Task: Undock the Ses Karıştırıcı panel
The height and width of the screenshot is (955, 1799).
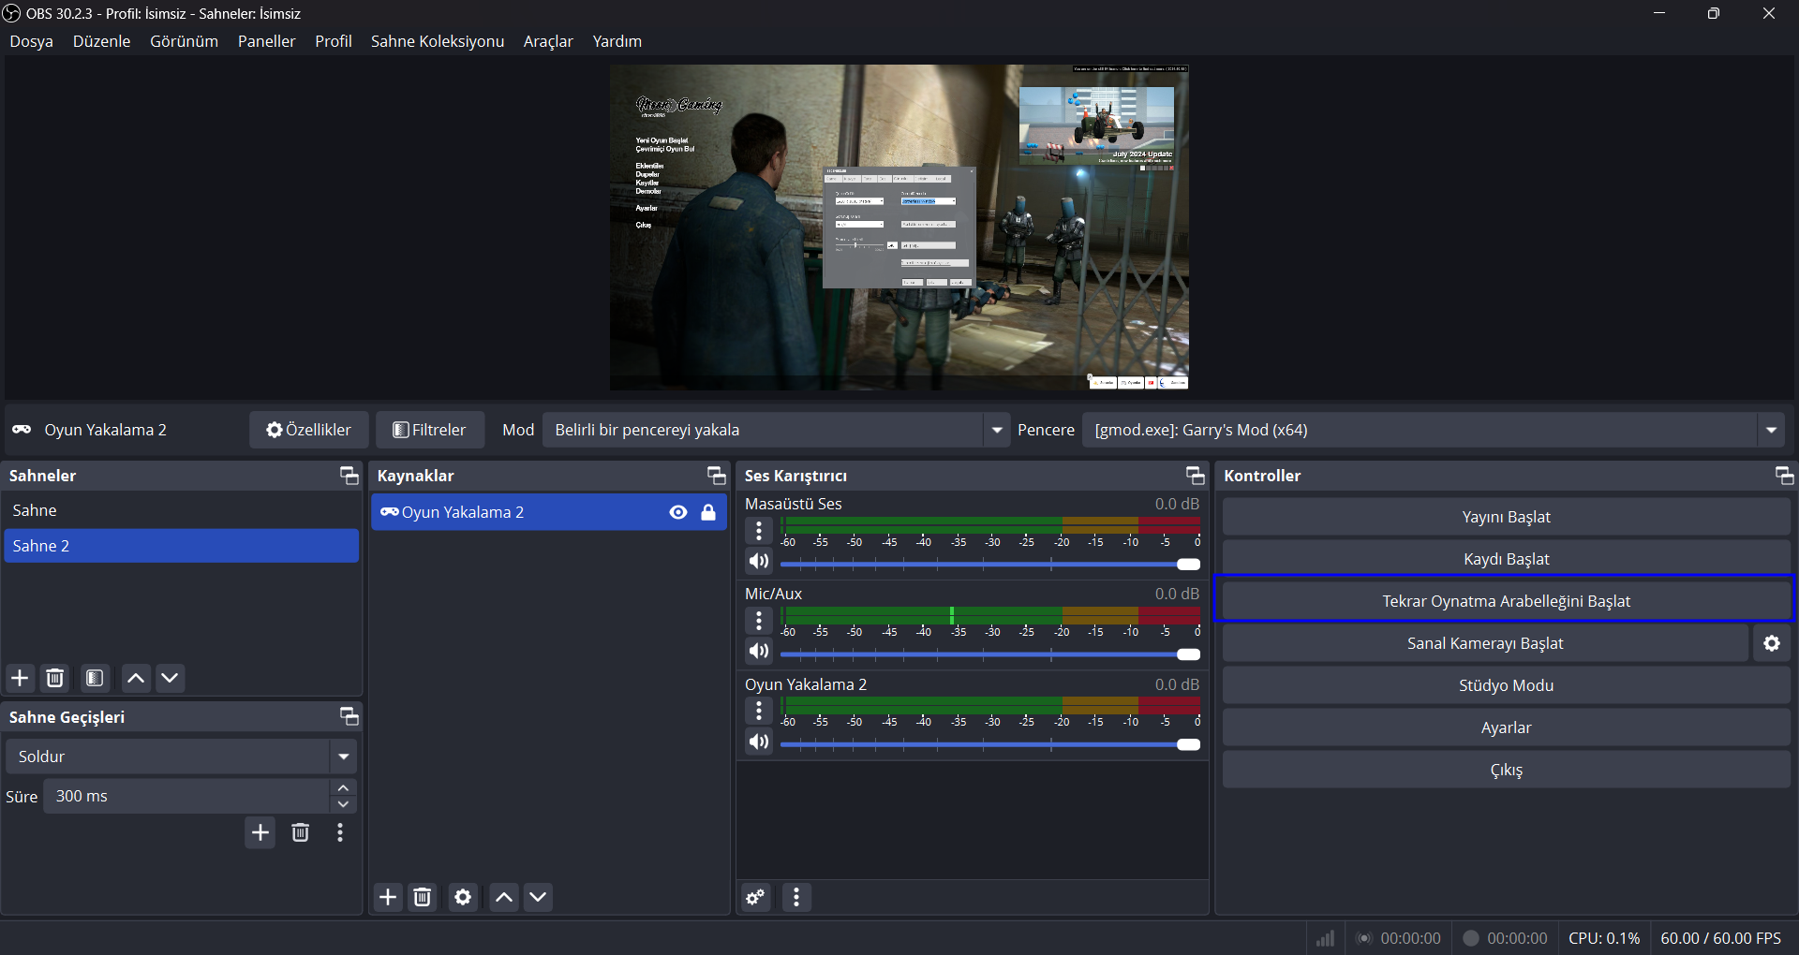Action: 1195,476
